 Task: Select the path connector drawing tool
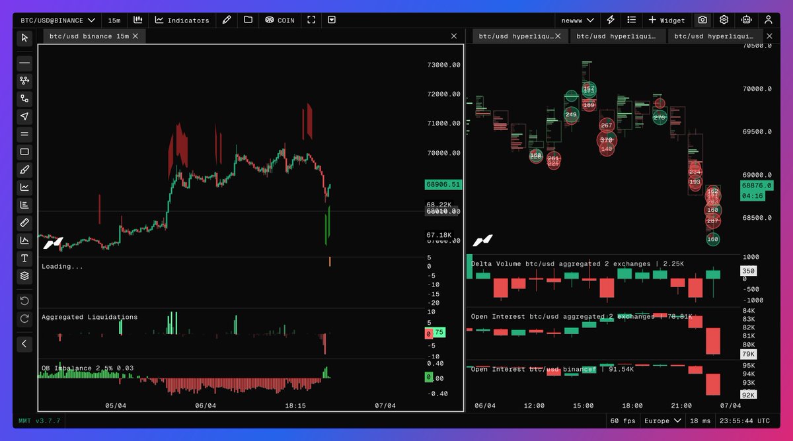point(24,98)
